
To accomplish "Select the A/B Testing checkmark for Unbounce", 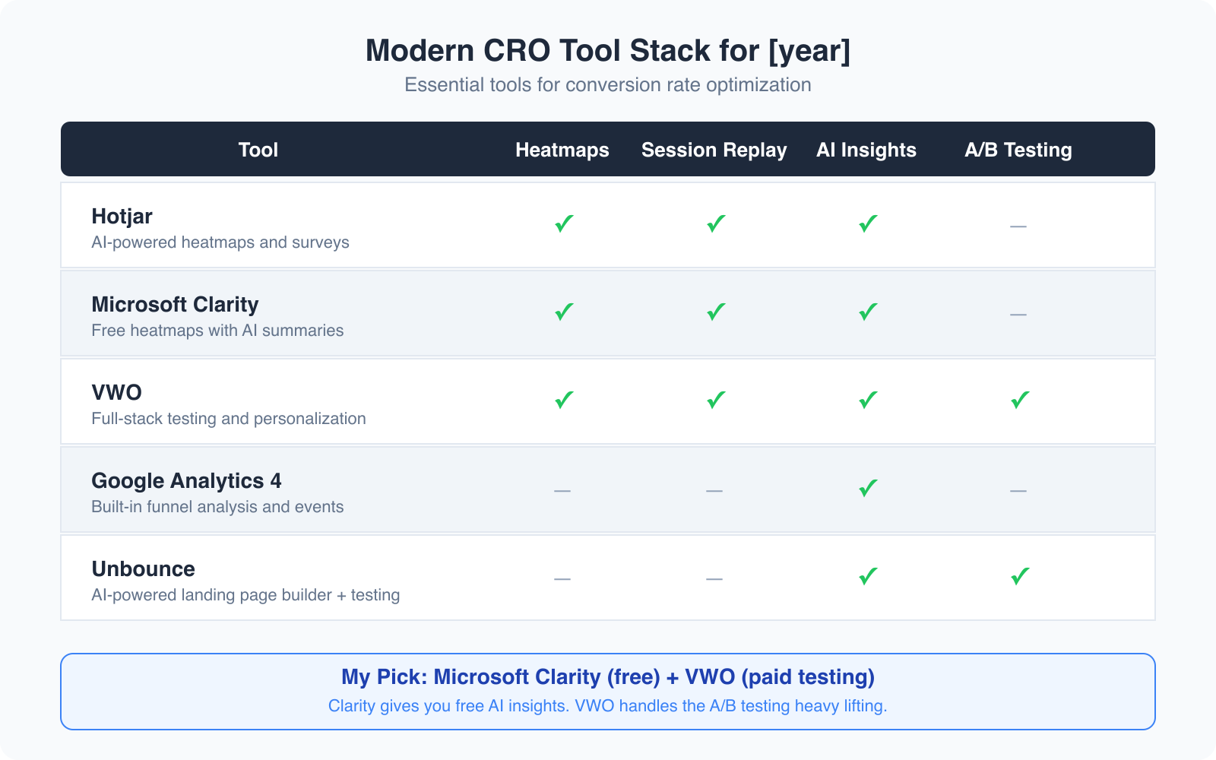I will tap(1018, 577).
